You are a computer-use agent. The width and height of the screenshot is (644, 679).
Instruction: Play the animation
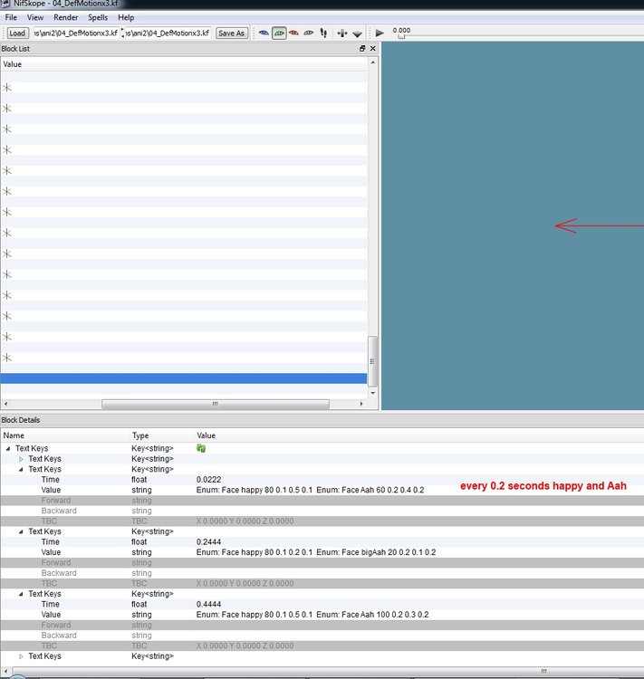(380, 33)
